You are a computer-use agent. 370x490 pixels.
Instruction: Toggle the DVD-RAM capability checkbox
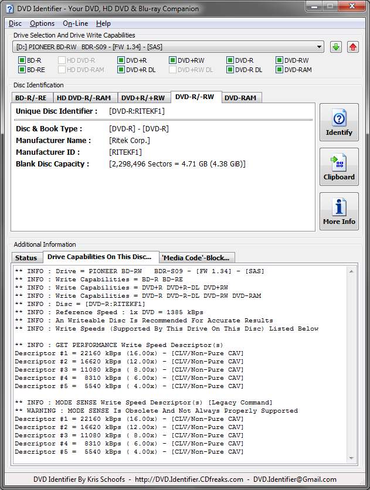pos(279,70)
